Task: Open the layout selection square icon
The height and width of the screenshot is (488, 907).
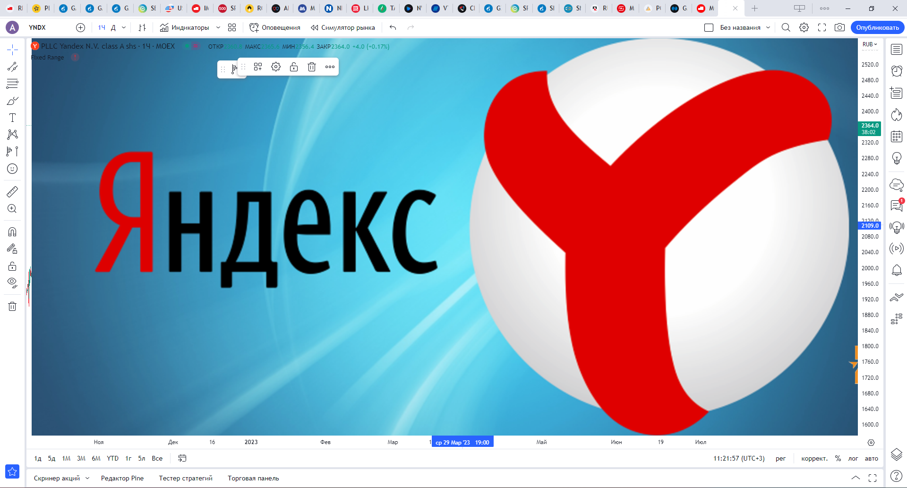Action: click(709, 27)
